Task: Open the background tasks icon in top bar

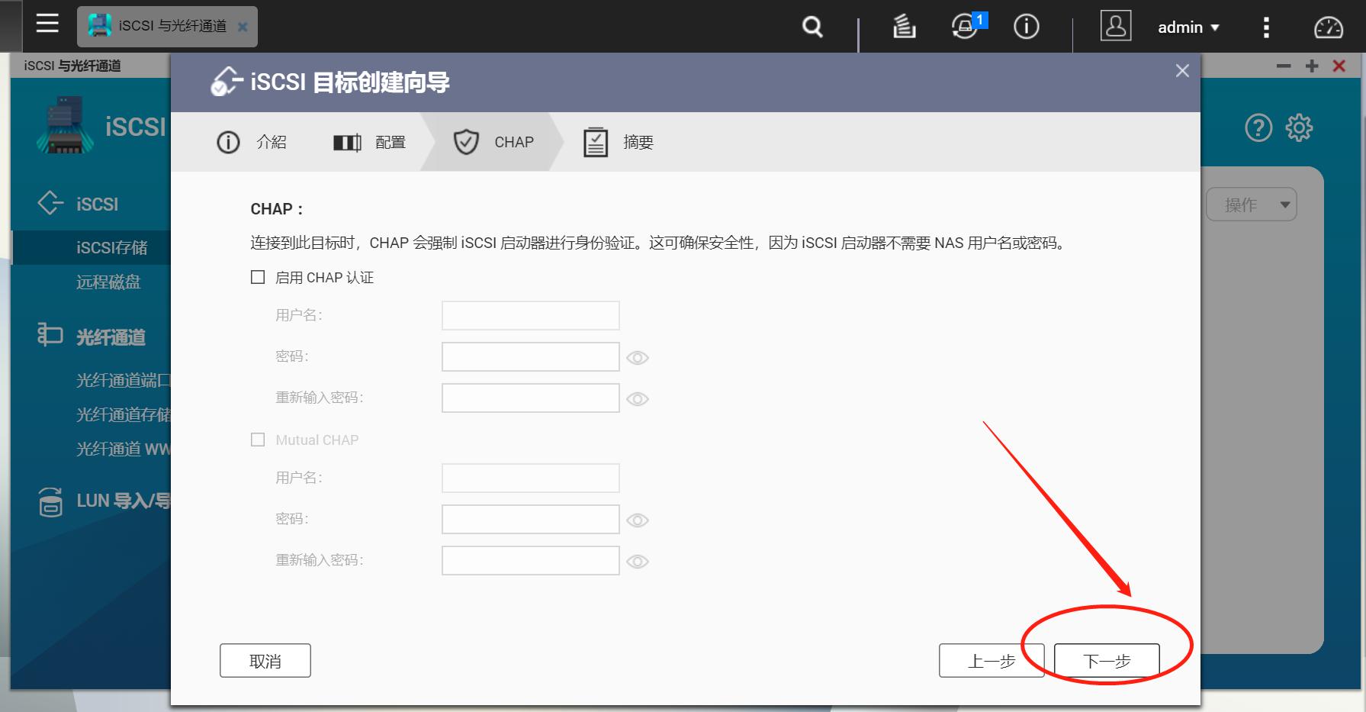Action: 903,27
